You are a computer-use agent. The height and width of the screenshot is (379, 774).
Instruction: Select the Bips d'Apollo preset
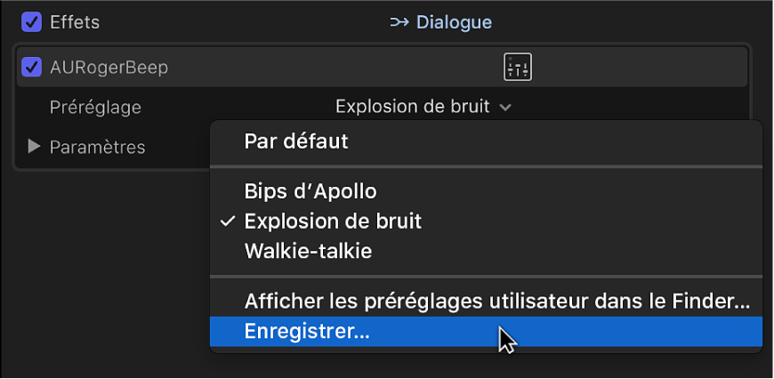[x=310, y=190]
